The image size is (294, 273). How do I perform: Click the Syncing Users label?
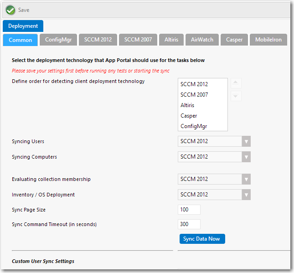click(28, 141)
